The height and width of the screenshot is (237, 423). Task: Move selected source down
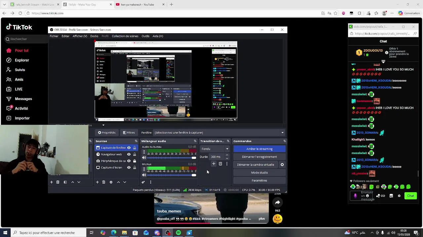pyautogui.click(x=125, y=182)
